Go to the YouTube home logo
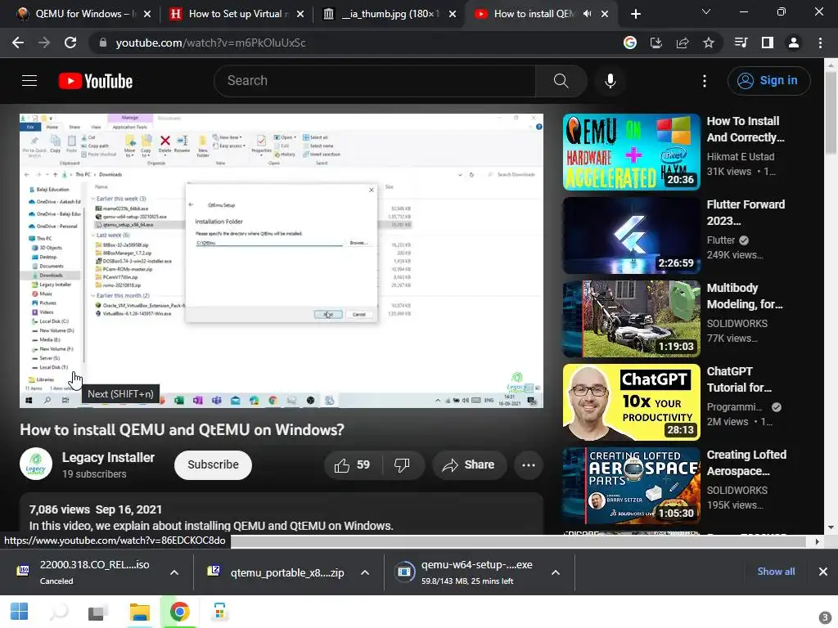Screen dimensions: 838x628 (x=96, y=81)
